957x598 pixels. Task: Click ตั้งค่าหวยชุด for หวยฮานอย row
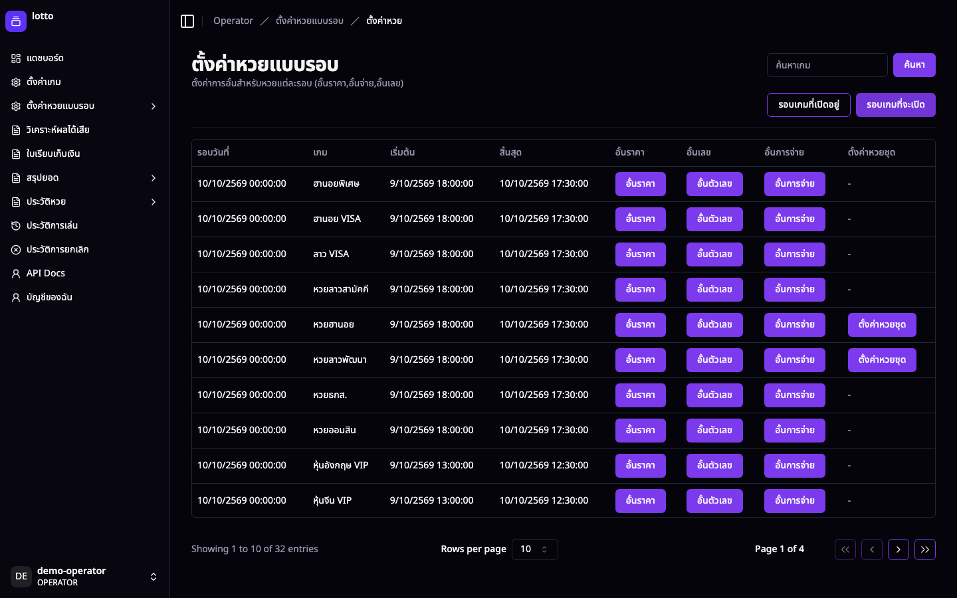point(882,325)
